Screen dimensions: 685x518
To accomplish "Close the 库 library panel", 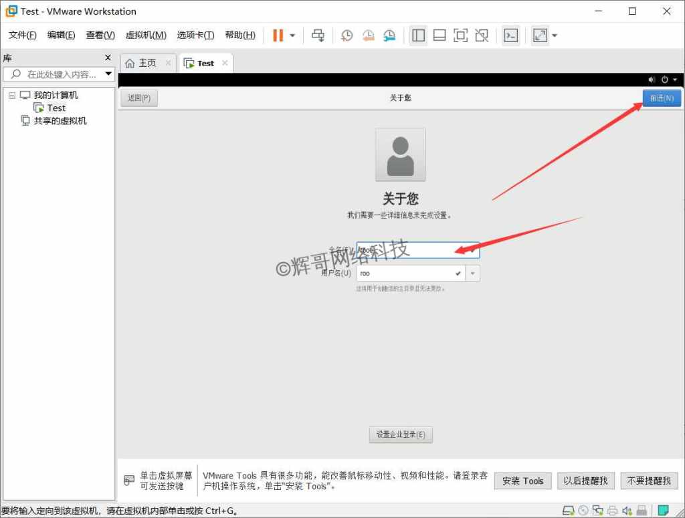I will click(108, 57).
